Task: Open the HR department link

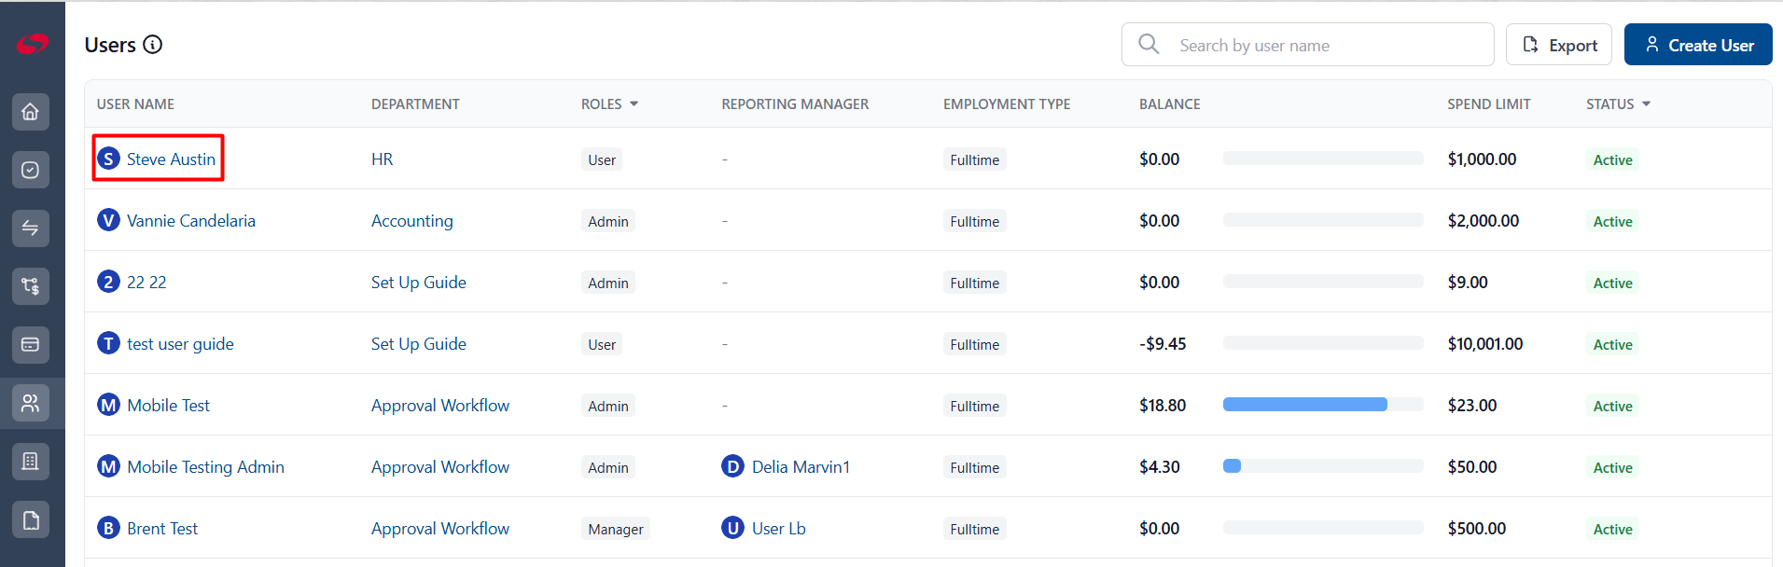Action: click(x=382, y=159)
